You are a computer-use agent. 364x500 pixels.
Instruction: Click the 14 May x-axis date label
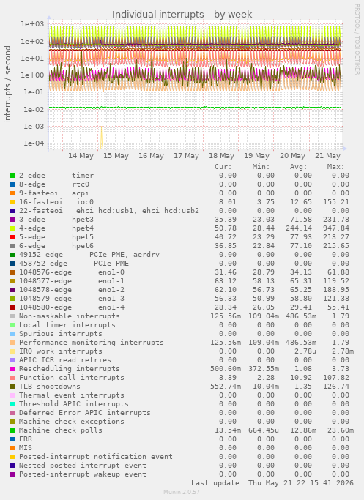tap(81, 156)
